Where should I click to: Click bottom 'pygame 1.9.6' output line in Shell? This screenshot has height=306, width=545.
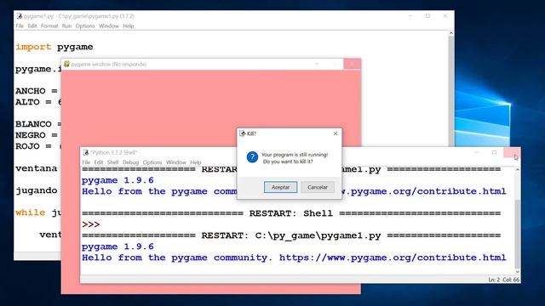[118, 246]
